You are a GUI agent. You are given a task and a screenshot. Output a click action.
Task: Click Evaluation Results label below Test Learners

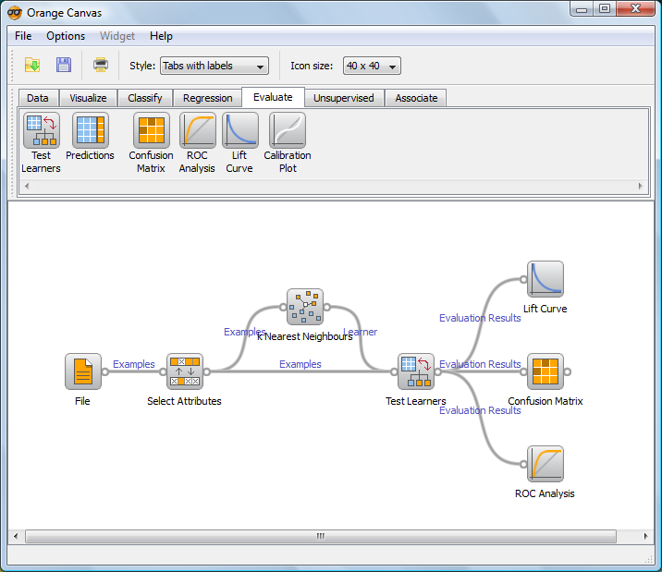[x=480, y=410]
